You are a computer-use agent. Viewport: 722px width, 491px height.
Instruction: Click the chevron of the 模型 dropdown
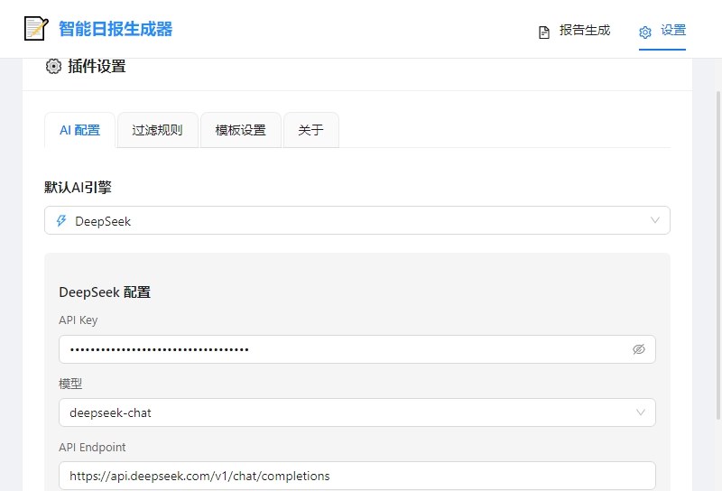[641, 412]
